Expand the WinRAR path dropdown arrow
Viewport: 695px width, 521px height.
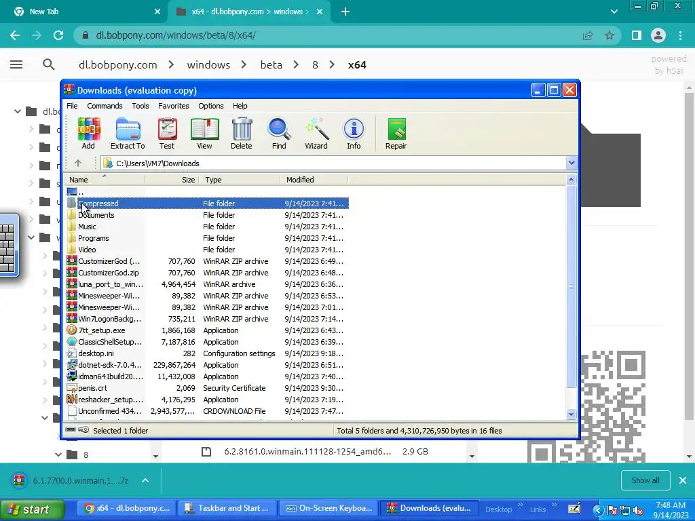pos(571,163)
